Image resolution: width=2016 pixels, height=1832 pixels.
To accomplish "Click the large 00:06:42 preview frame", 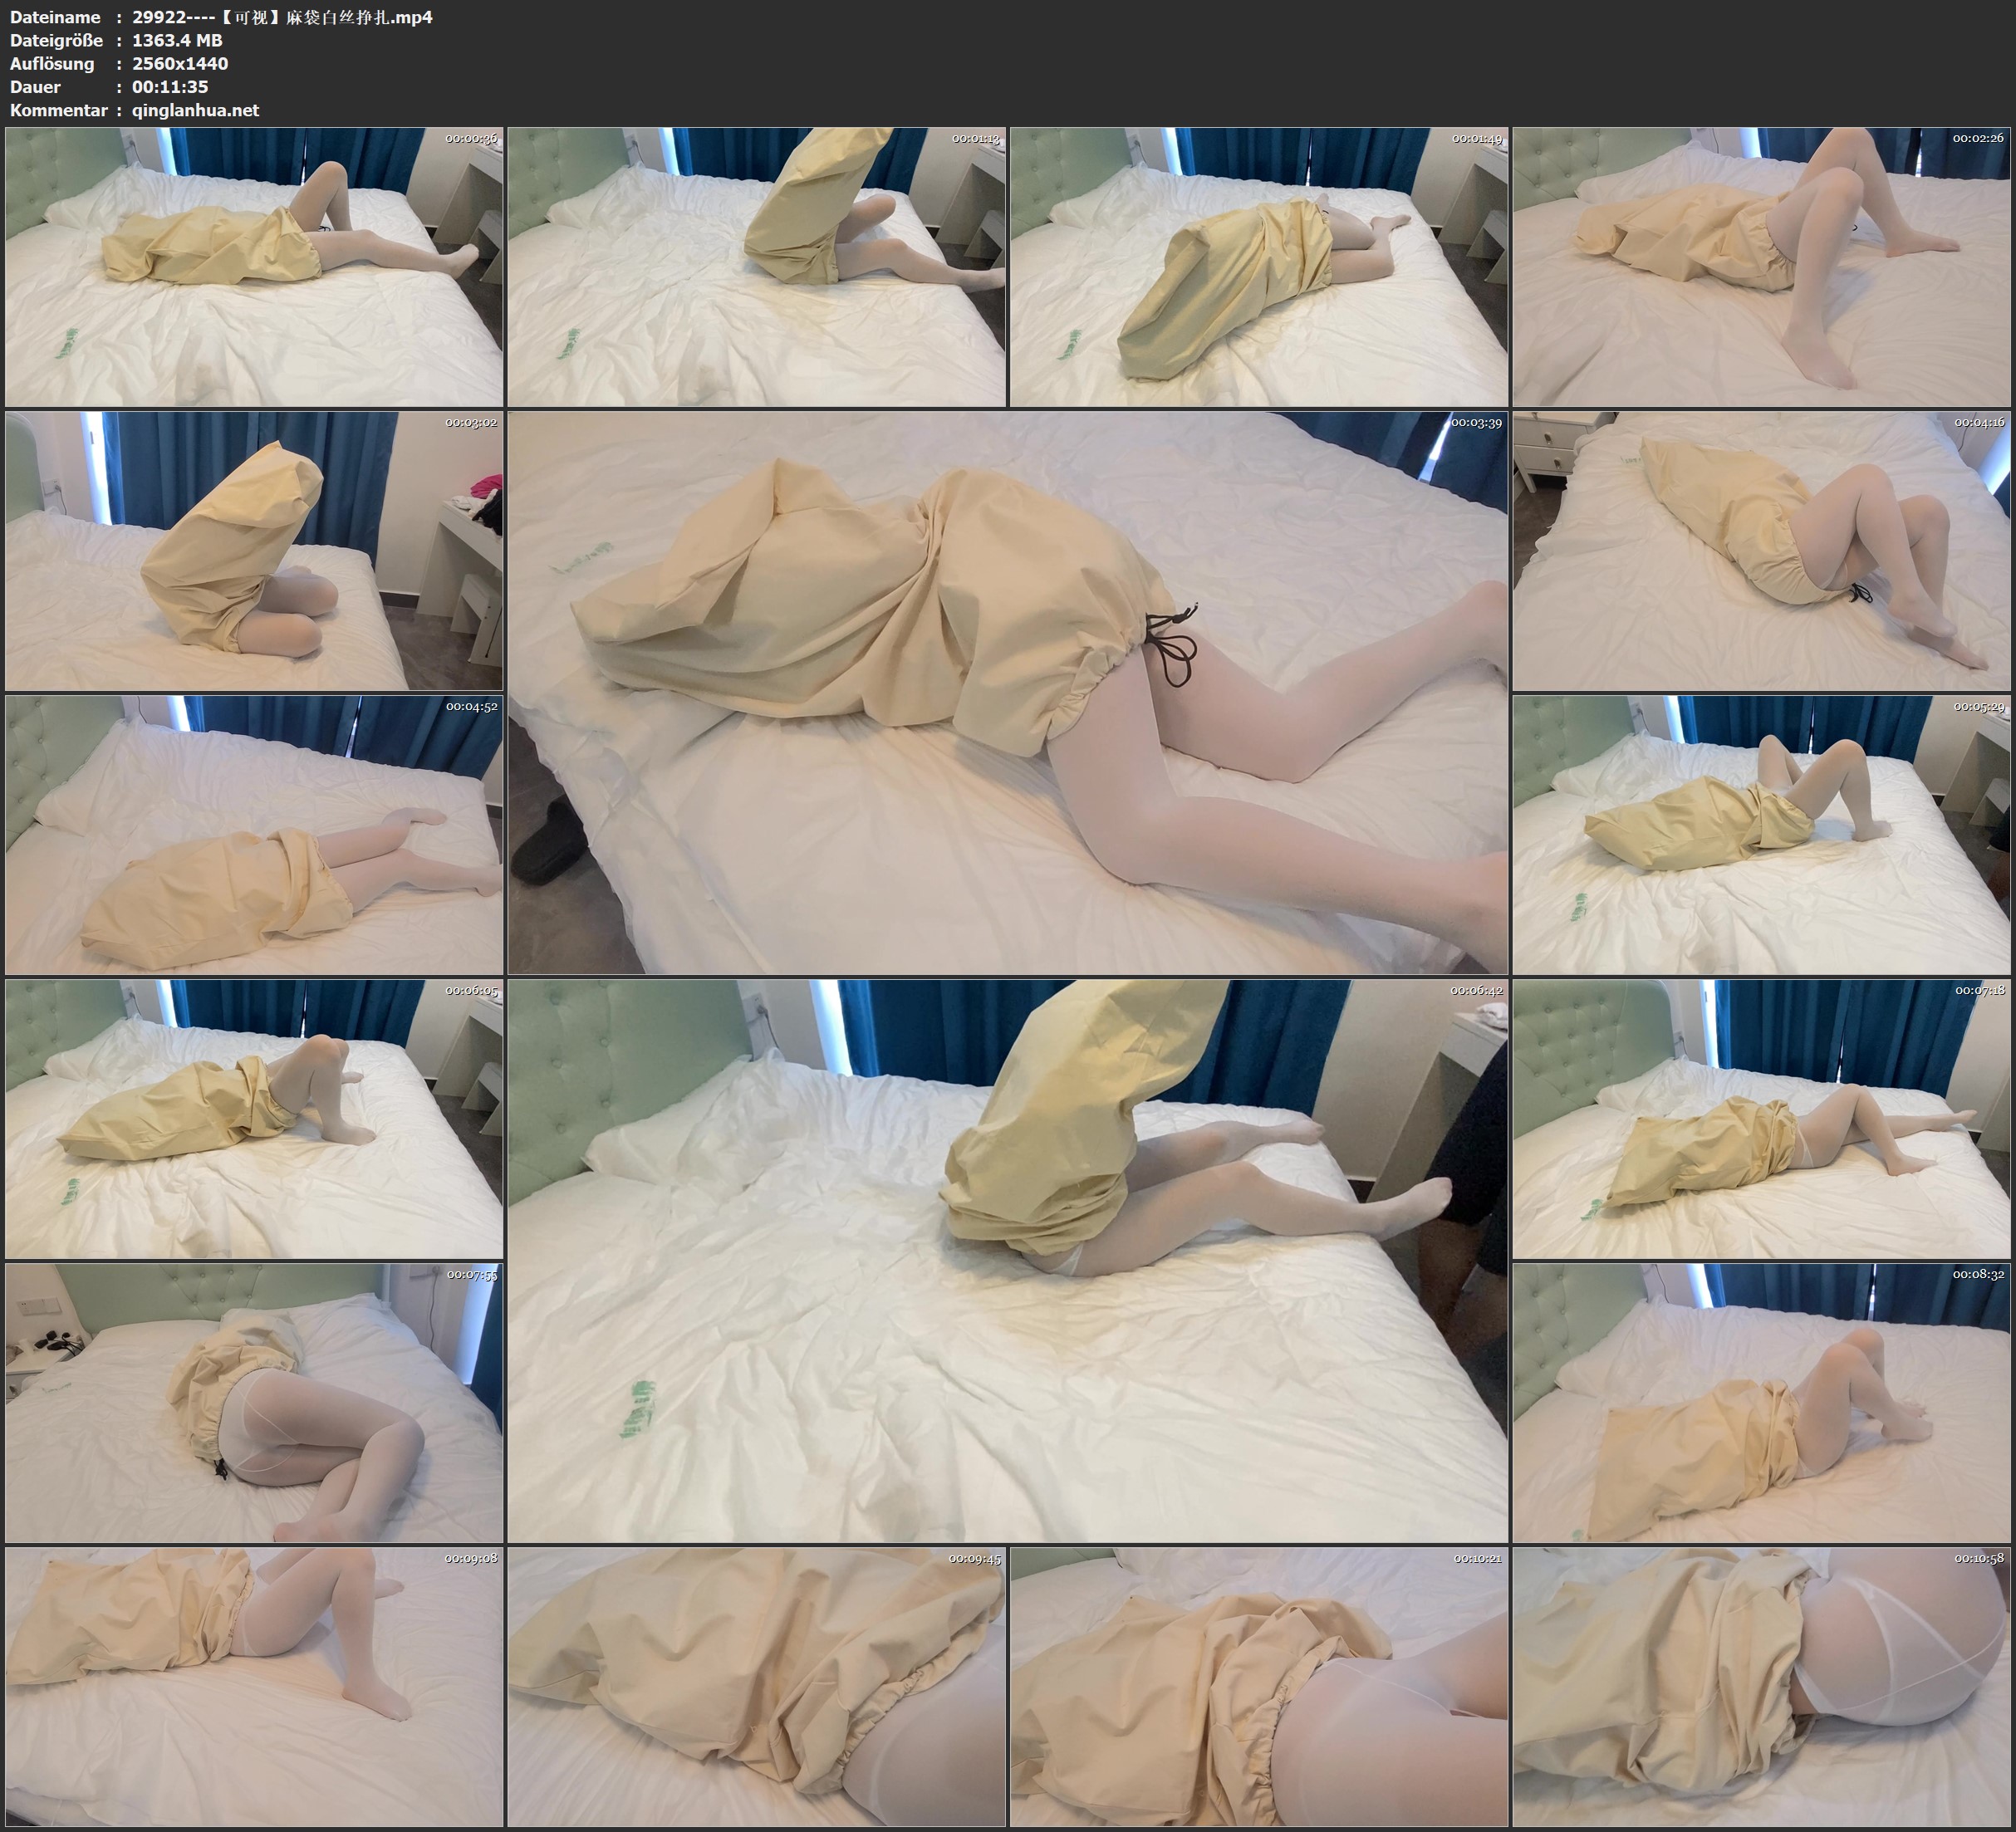I will click(1007, 1261).
